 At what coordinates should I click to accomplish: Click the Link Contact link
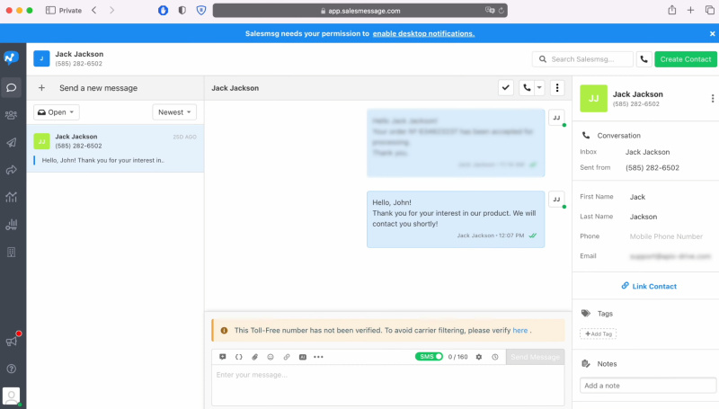[649, 286]
